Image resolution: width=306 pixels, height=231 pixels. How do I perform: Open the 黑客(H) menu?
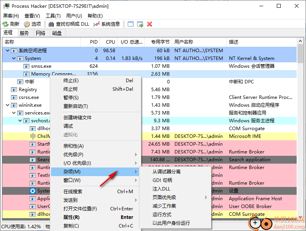[11, 16]
